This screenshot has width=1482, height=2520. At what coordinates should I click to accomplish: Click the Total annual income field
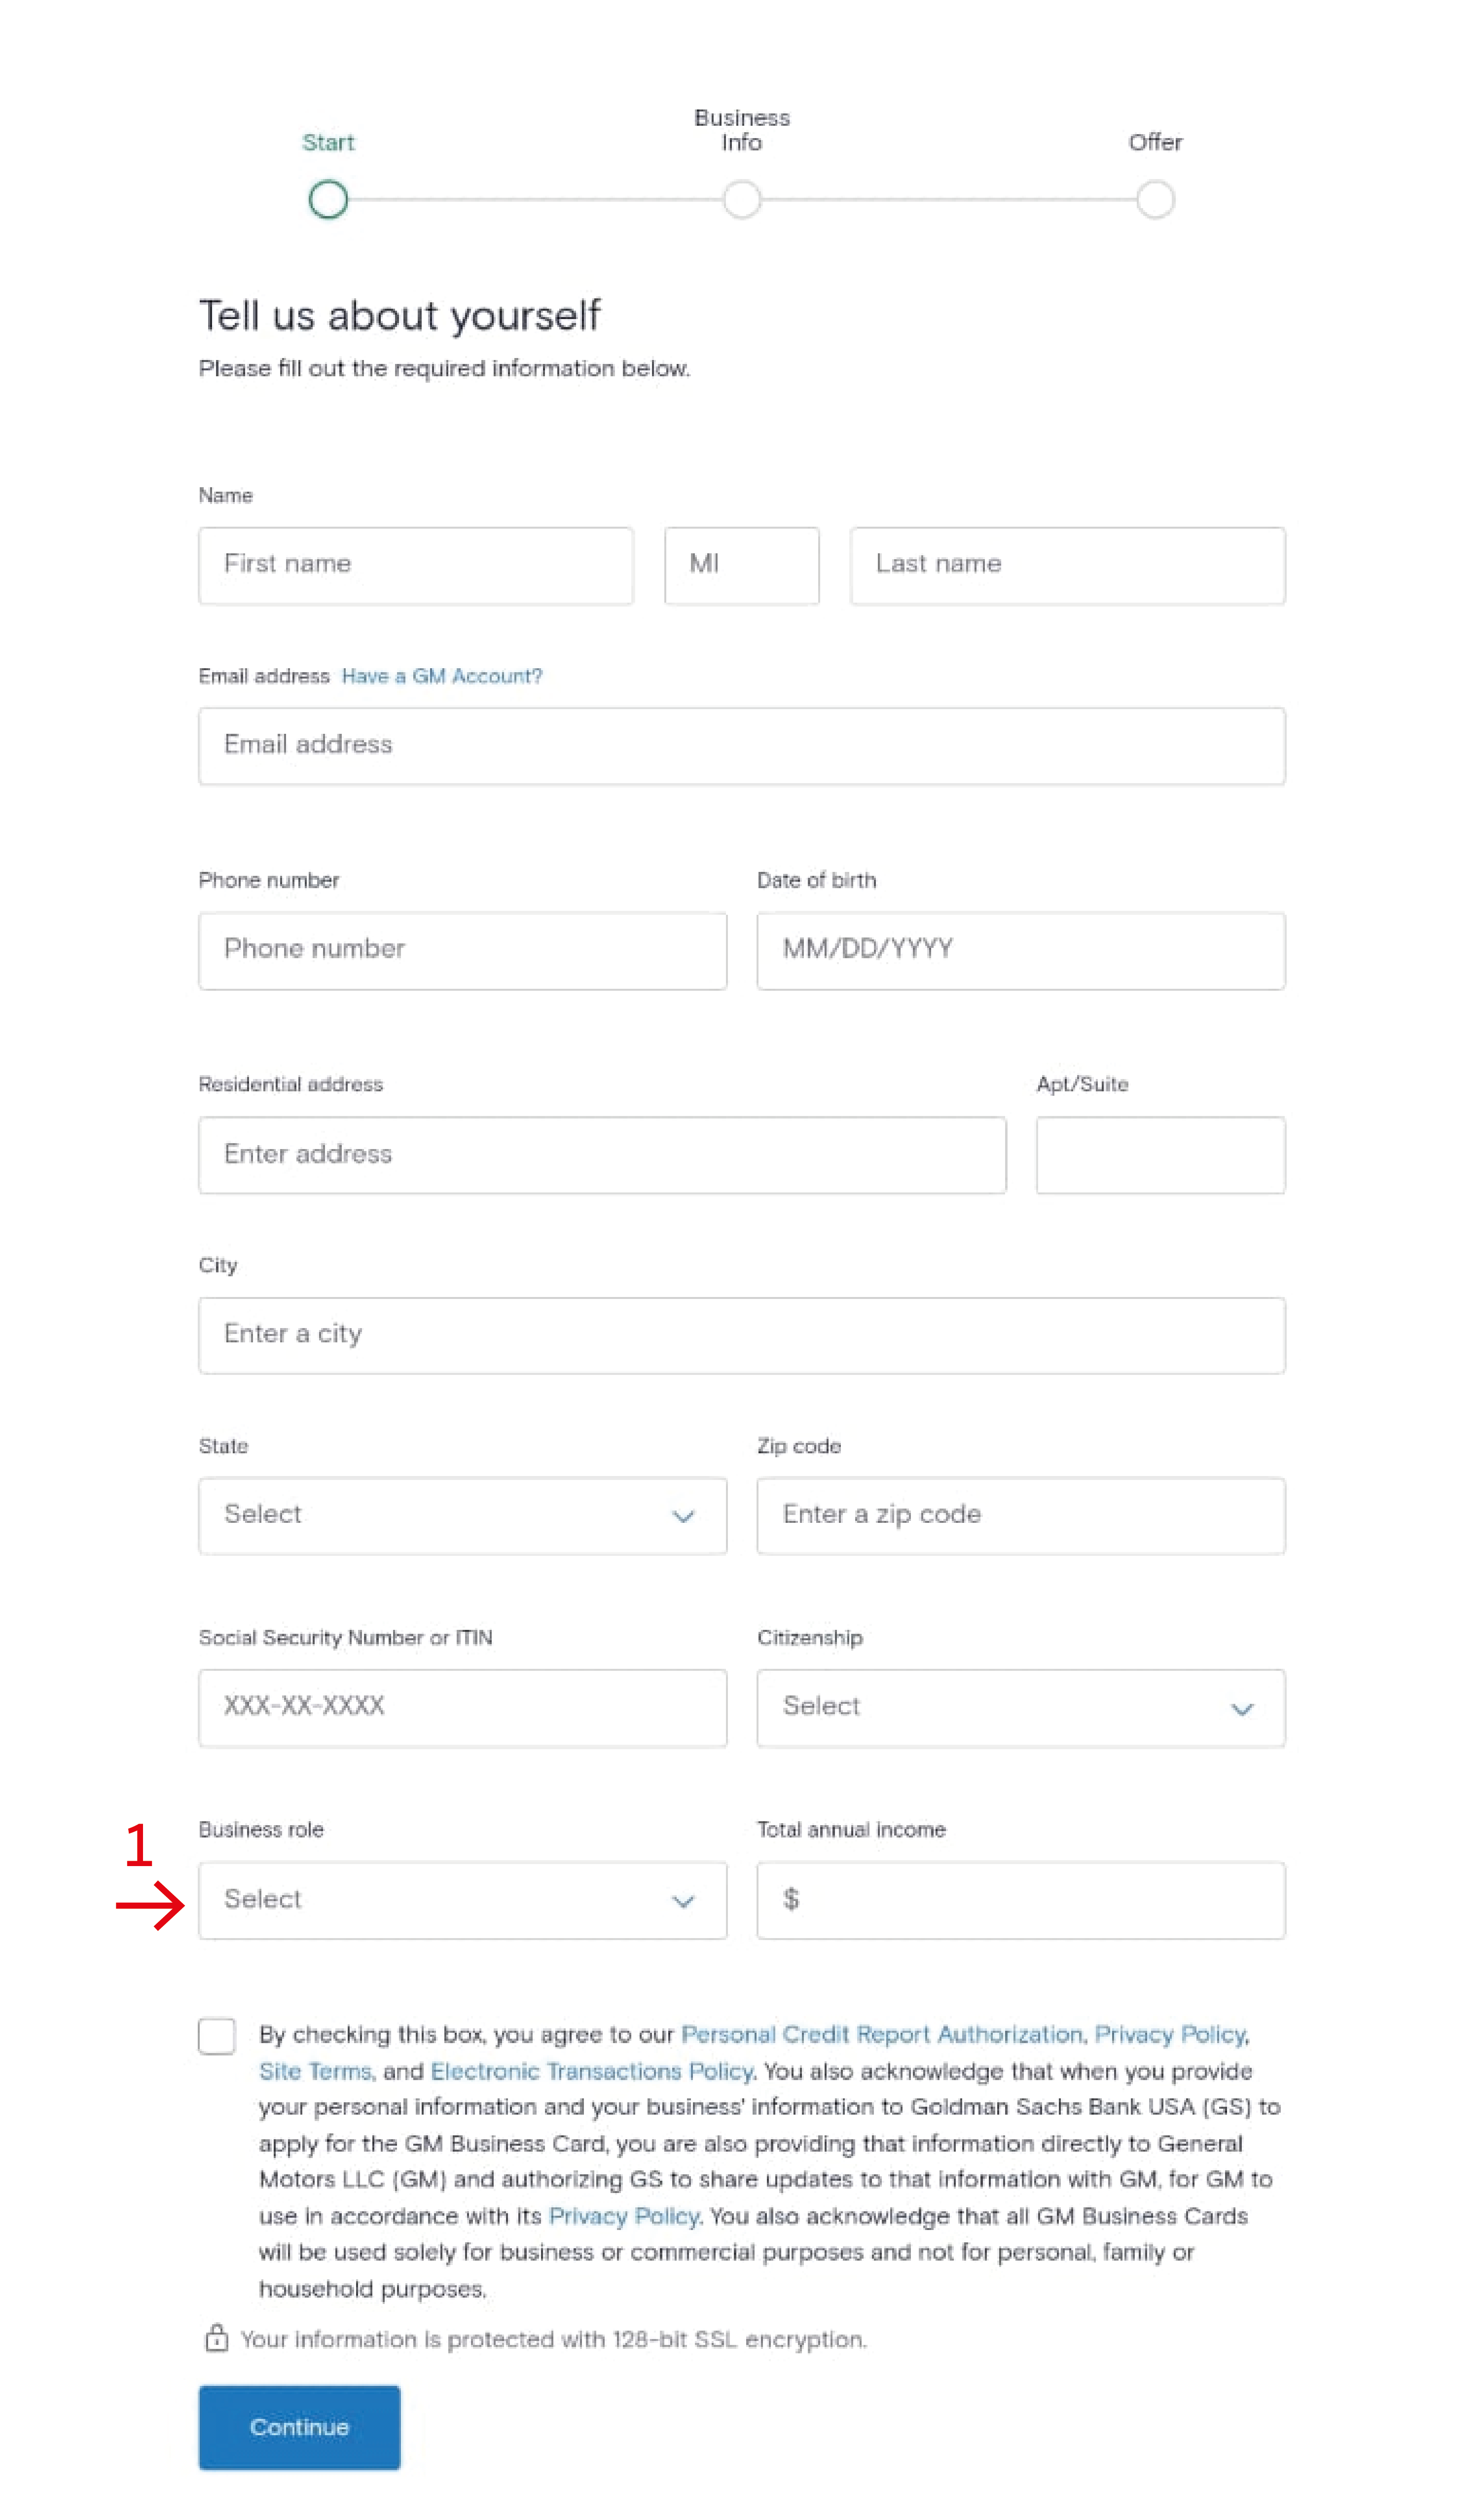[1021, 1900]
